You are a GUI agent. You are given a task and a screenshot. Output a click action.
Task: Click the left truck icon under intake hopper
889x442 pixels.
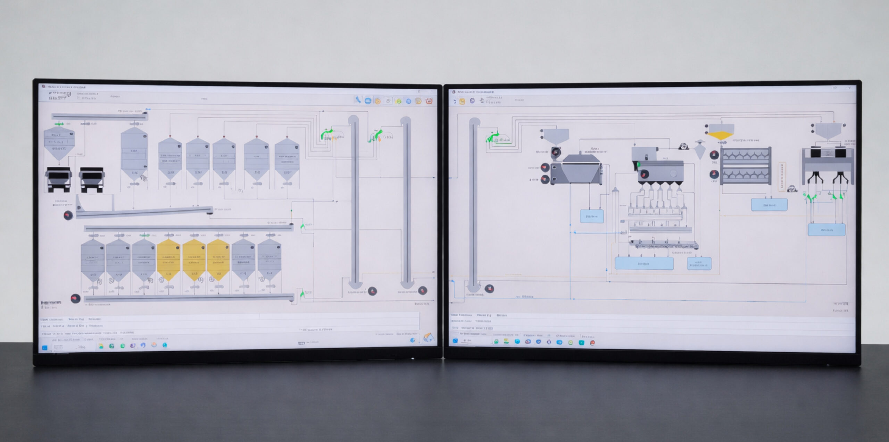[58, 179]
